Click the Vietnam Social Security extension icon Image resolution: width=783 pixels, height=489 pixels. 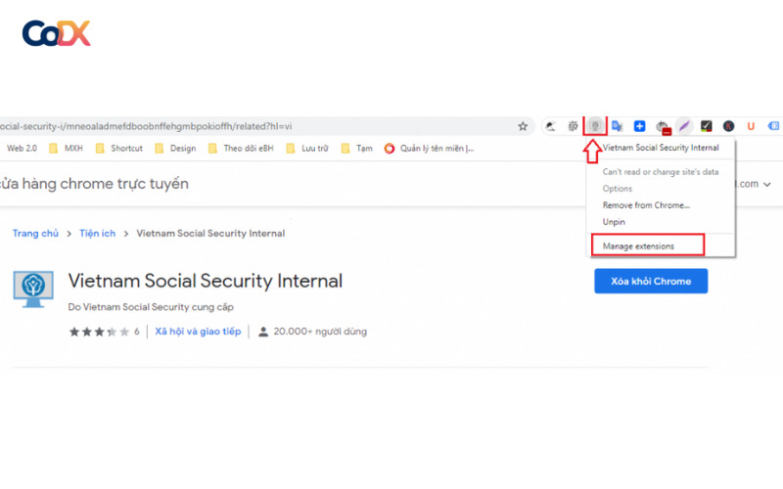[x=595, y=126]
